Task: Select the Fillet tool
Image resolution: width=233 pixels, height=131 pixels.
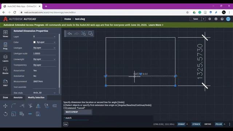Action: [x=14, y=106]
